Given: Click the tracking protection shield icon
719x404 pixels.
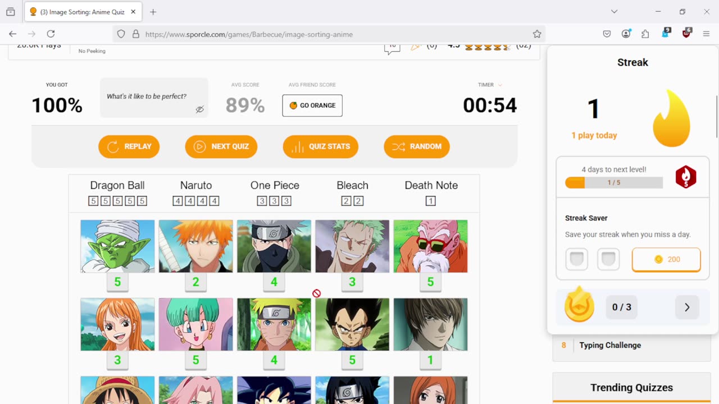Looking at the screenshot, I should tap(121, 34).
